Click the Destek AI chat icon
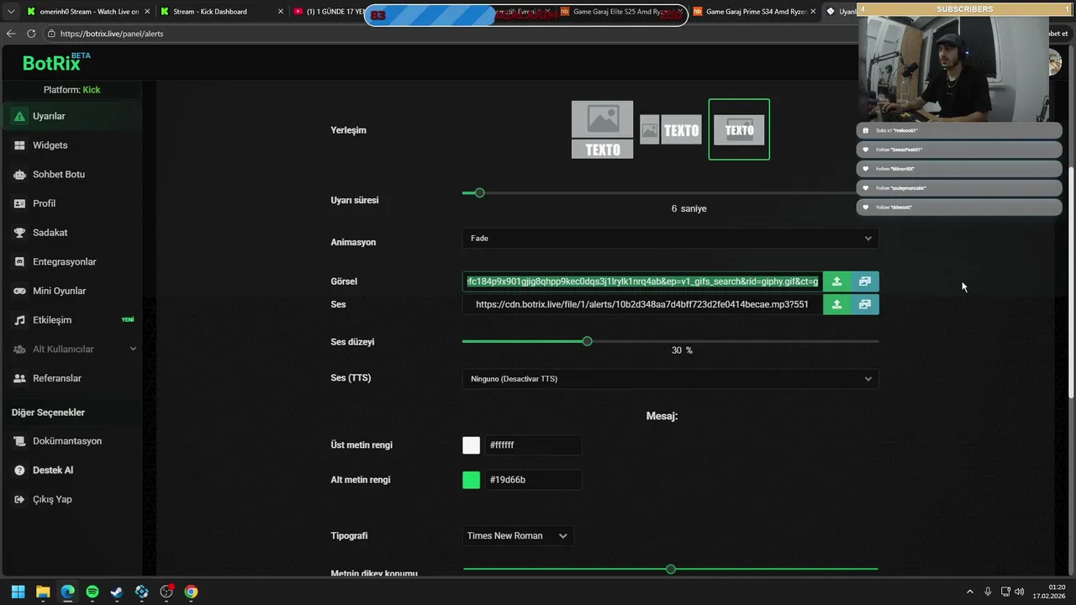This screenshot has width=1076, height=605. (19, 471)
